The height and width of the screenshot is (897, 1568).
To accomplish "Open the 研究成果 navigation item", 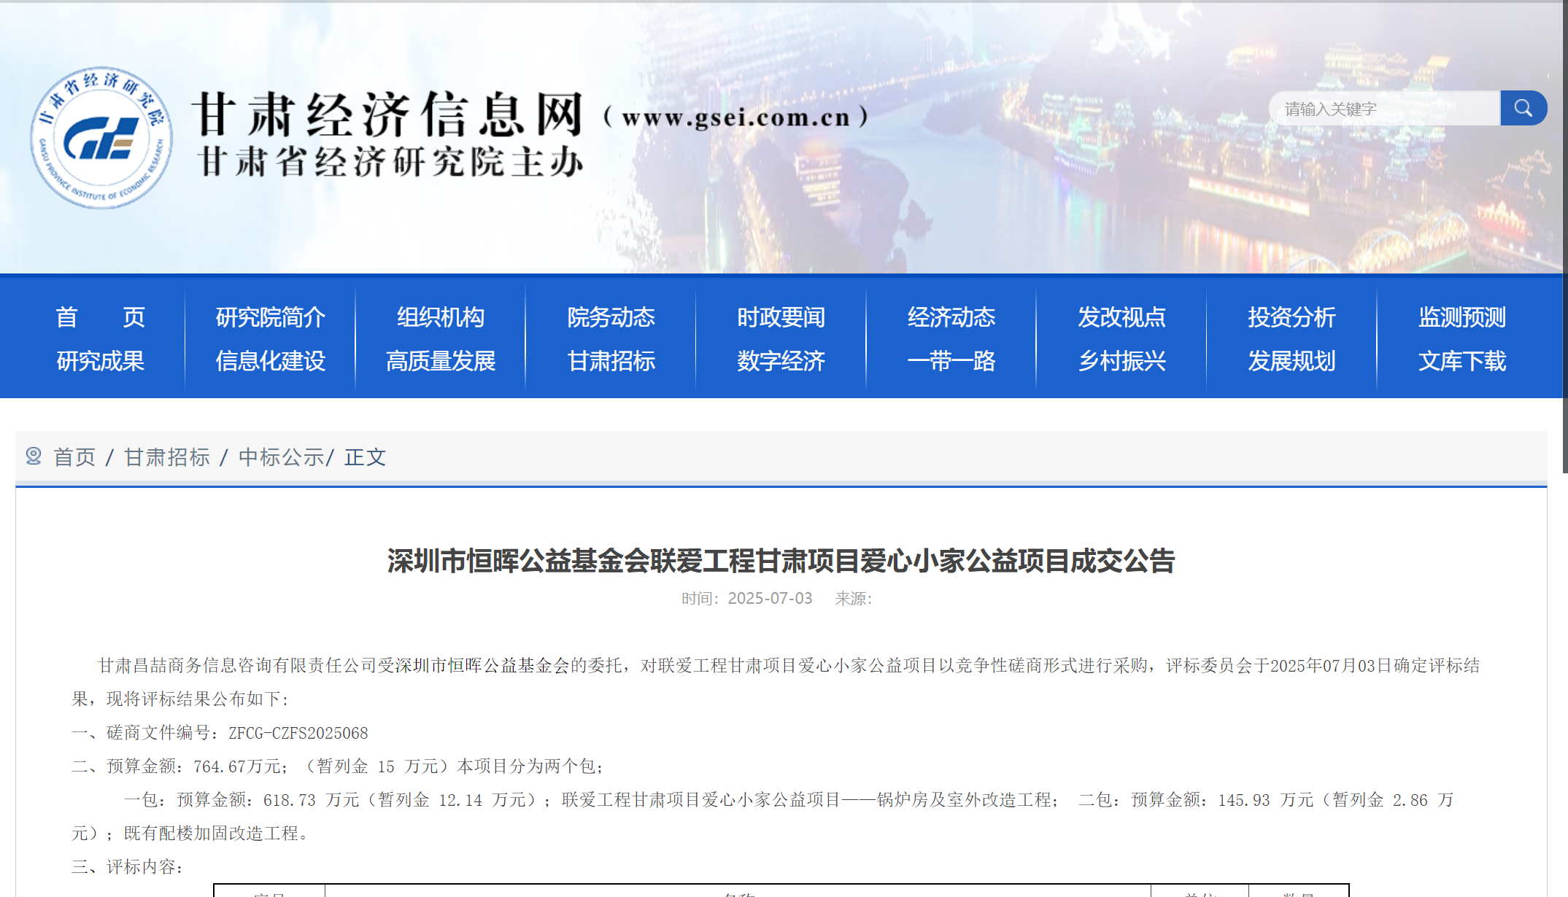I will pos(101,361).
